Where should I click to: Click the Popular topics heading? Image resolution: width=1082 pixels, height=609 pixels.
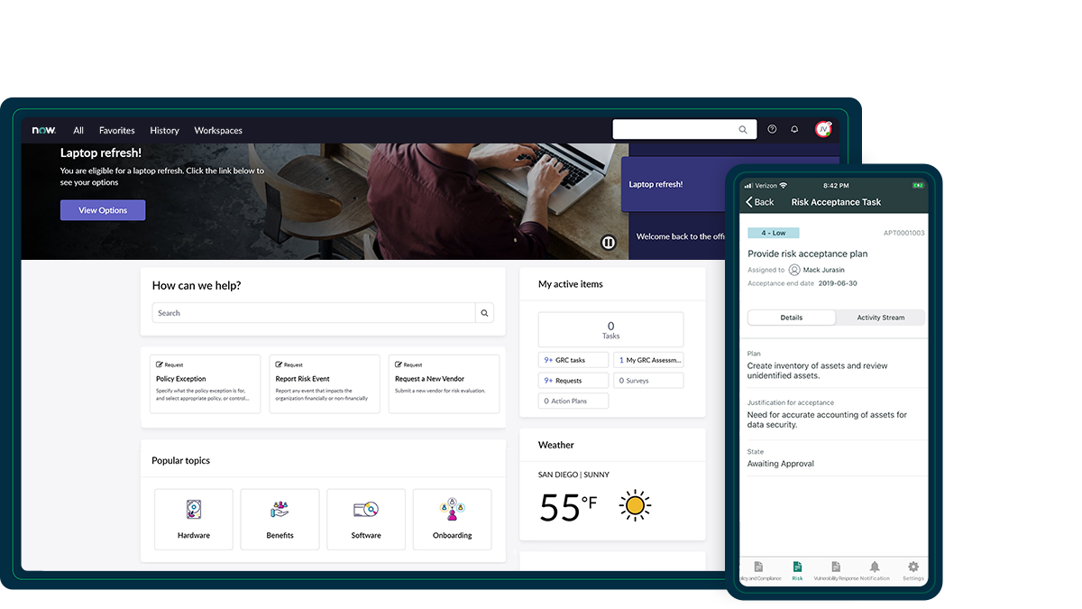(180, 460)
